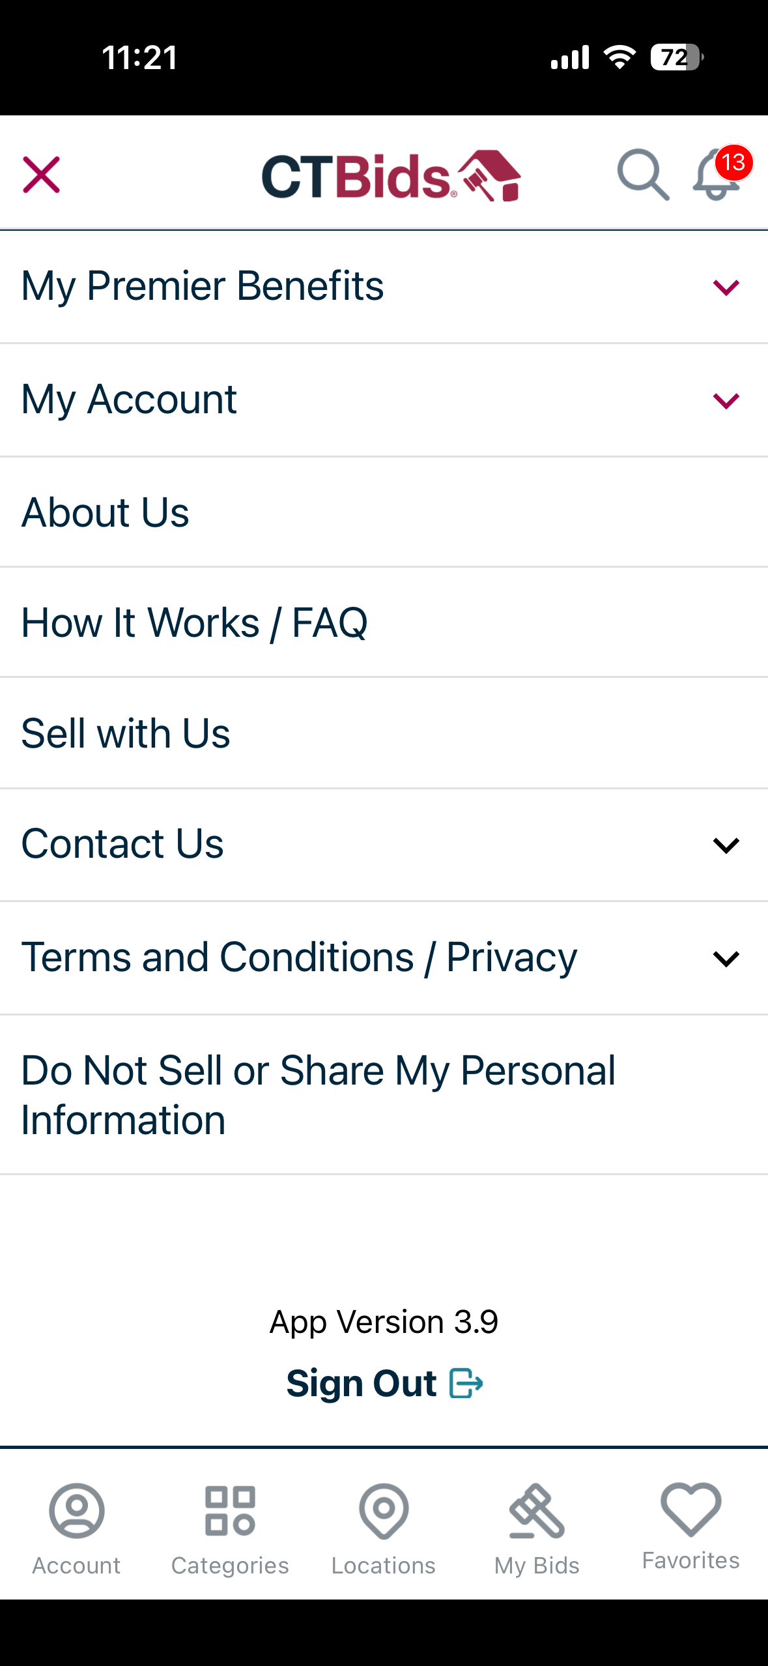Open the About Us menu item

coord(106,512)
